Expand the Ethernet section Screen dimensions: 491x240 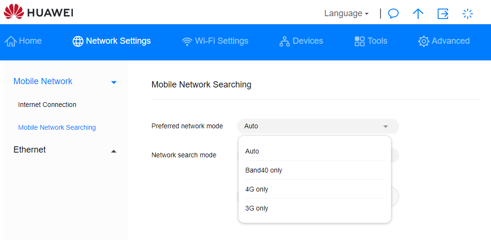[x=113, y=151]
